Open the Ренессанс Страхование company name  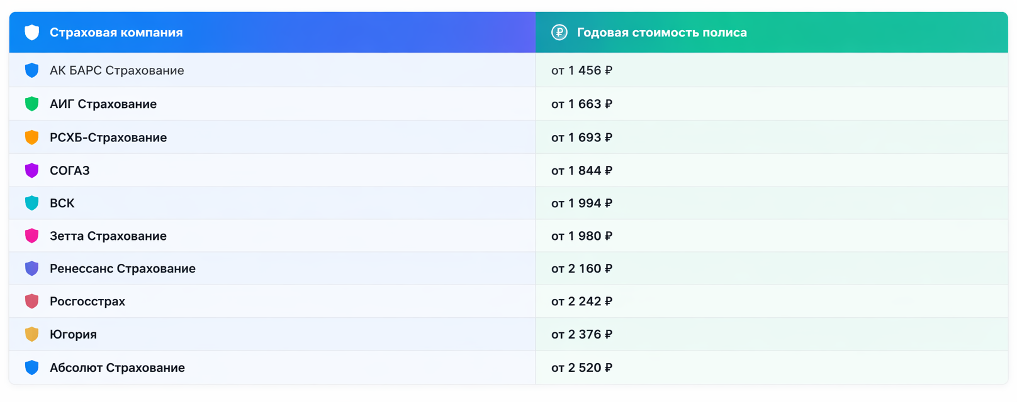pyautogui.click(x=123, y=269)
